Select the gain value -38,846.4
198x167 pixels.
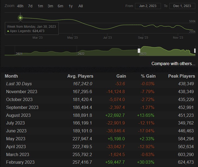[x=116, y=131]
